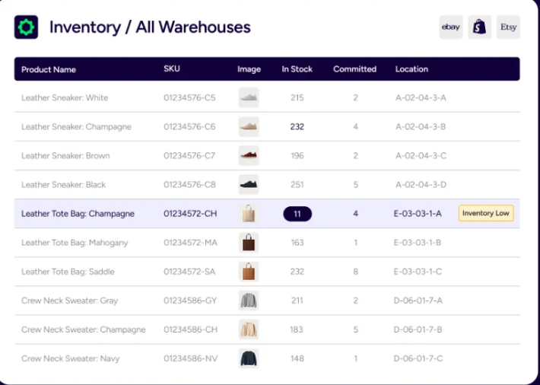
Task: Click in-stock value 211
Action: click(297, 301)
